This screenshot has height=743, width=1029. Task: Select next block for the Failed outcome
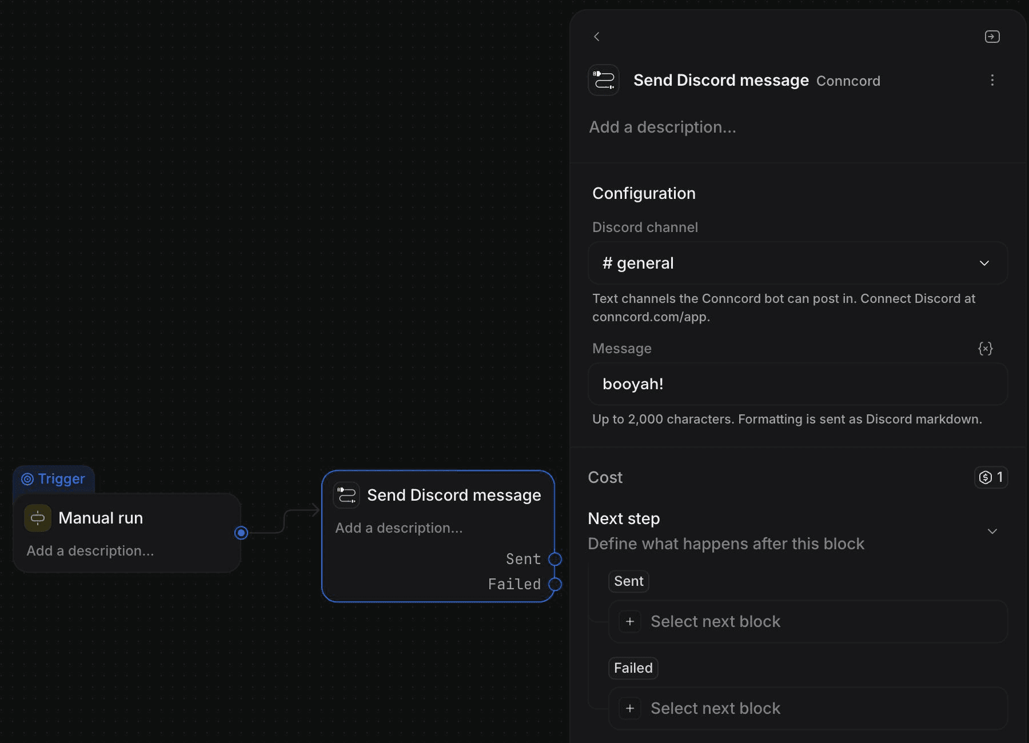pyautogui.click(x=808, y=709)
